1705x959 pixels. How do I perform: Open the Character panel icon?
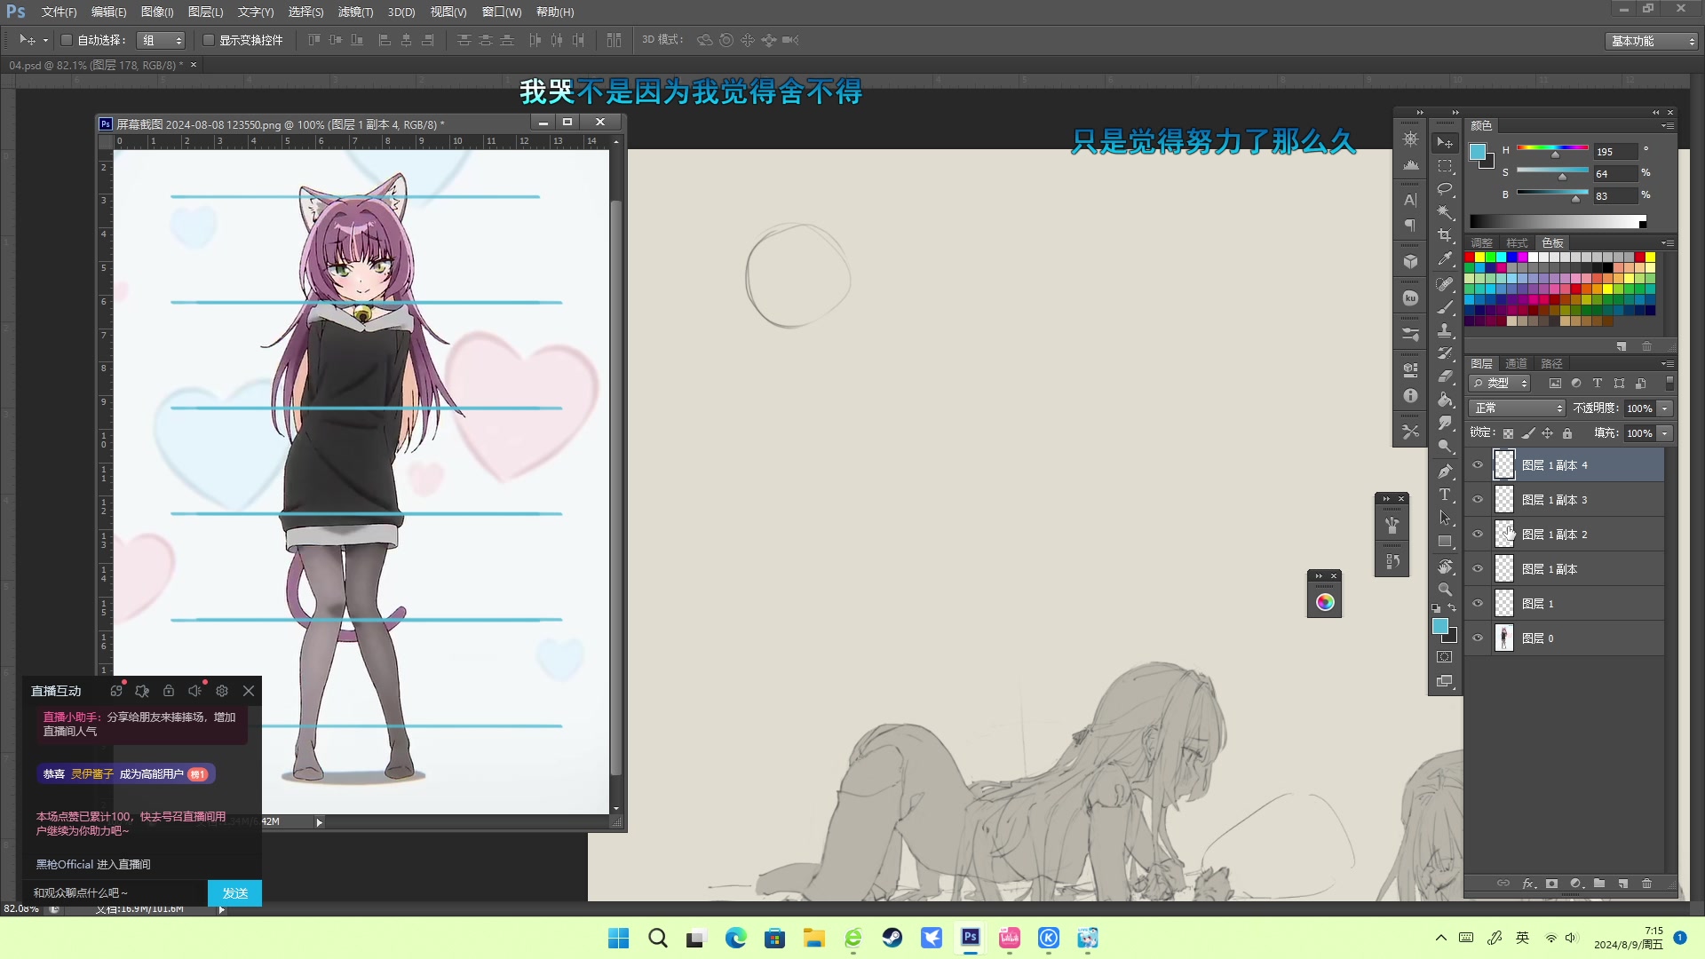coord(1410,201)
